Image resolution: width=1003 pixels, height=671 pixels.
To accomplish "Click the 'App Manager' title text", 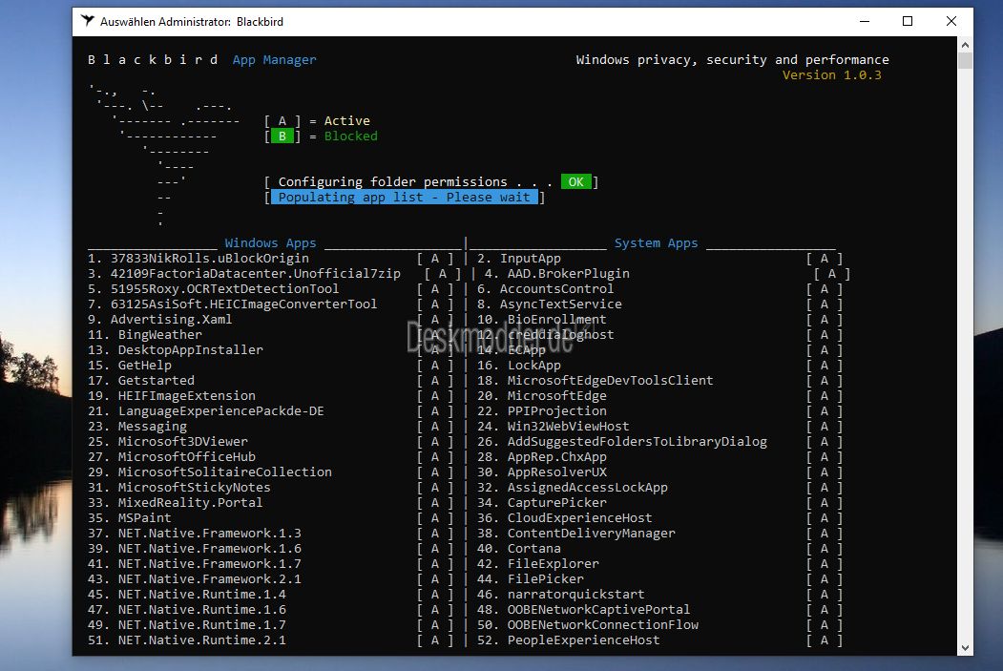I will tap(274, 59).
